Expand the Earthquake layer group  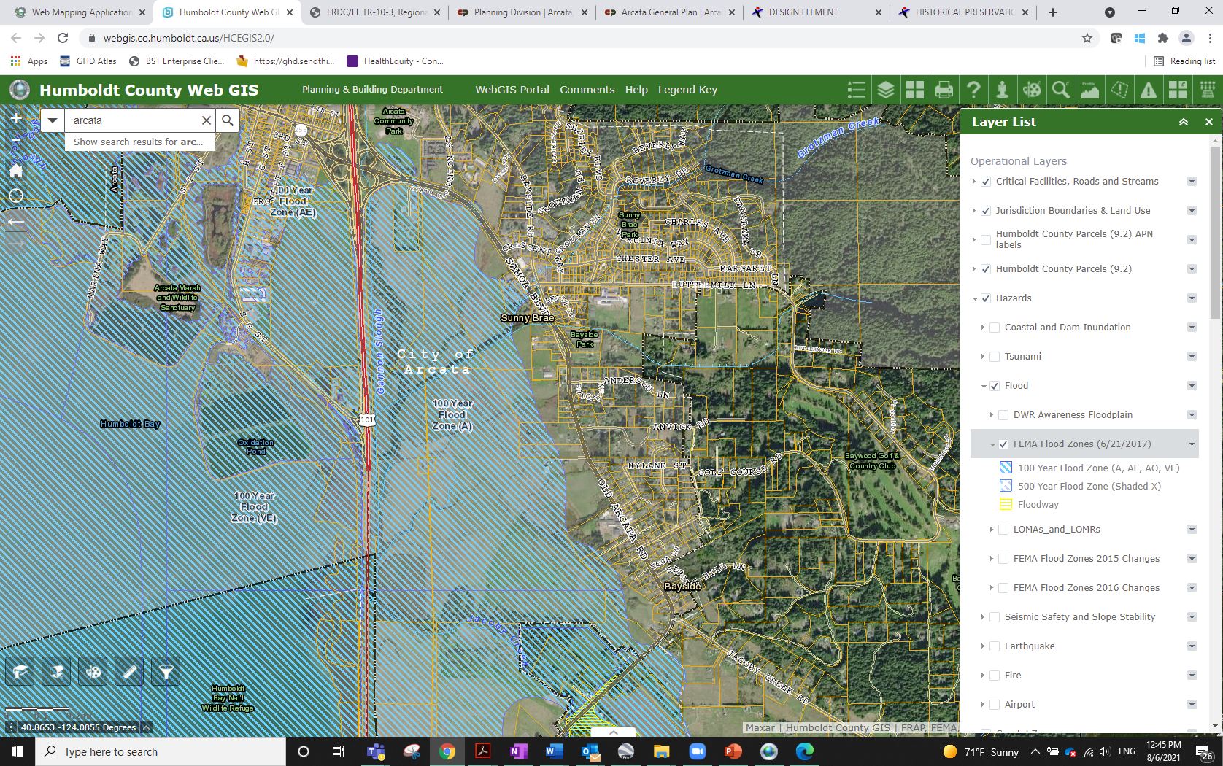(983, 646)
